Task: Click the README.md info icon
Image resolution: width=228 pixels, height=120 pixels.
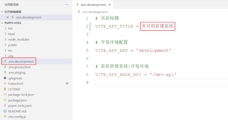Action: click(x=5, y=111)
